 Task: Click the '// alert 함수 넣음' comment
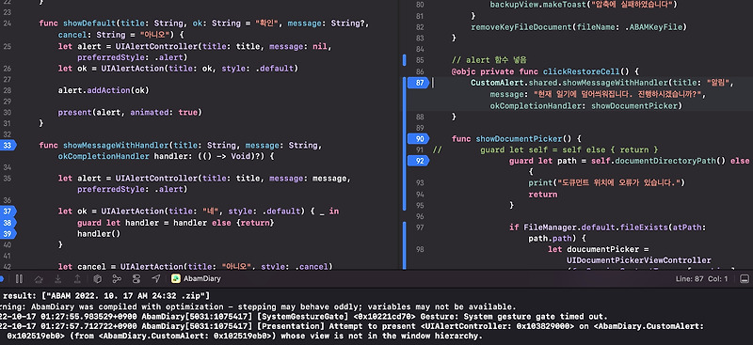pyautogui.click(x=489, y=60)
